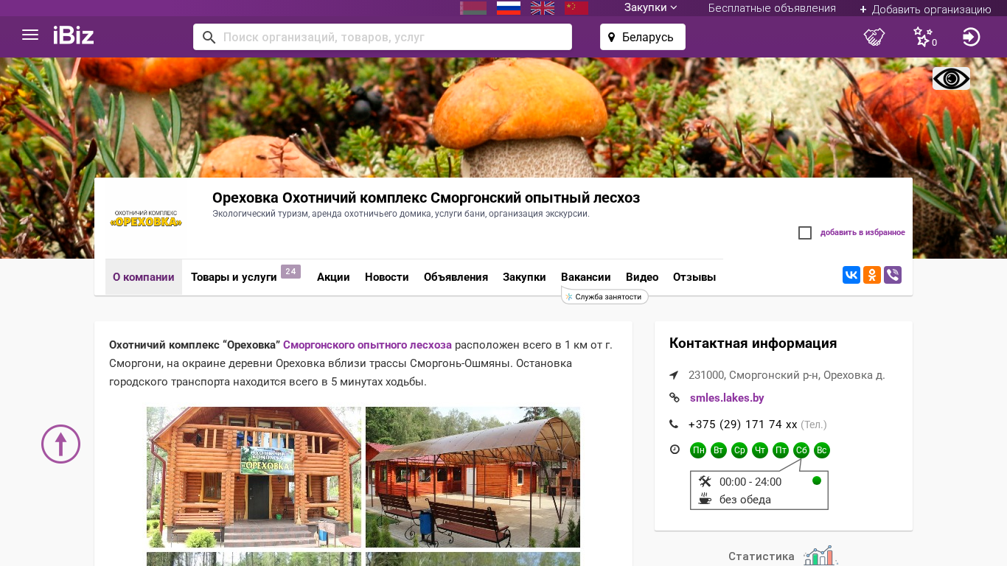Image resolution: width=1007 pixels, height=566 pixels.
Task: Switch site language to Chinese flag
Action: point(576,8)
